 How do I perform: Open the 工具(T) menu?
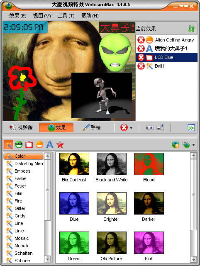pos(66,16)
